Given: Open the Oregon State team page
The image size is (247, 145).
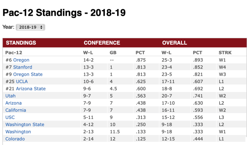Looking at the screenshot, I should point(28,74).
